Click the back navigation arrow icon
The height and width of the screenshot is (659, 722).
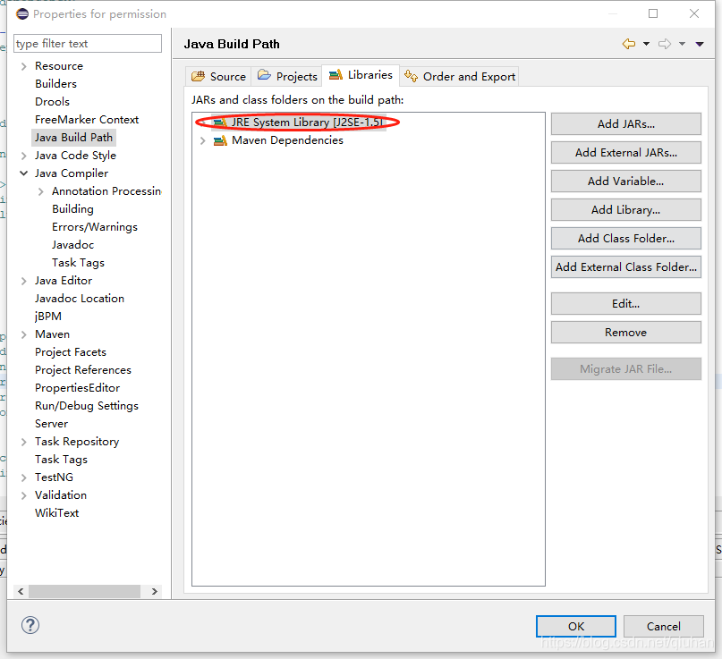(x=629, y=44)
